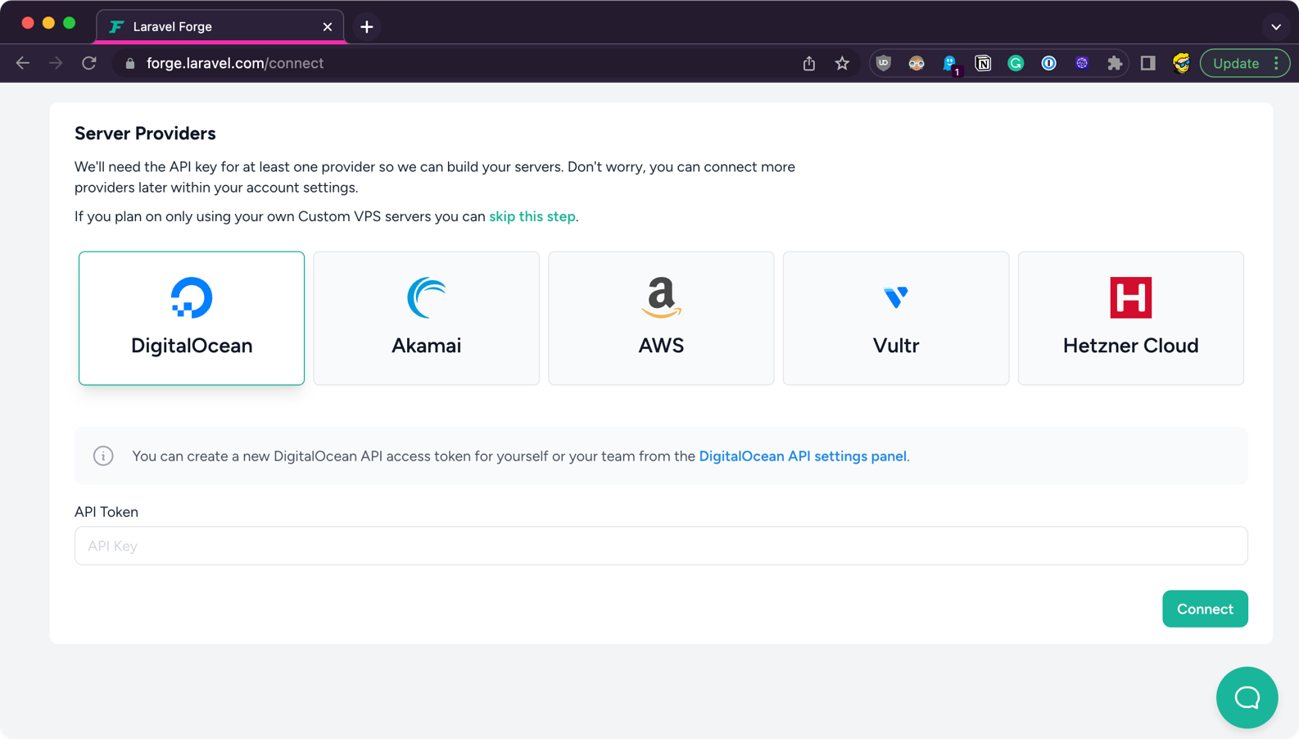
Task: Expand the tab search chevron
Action: pos(1275,27)
